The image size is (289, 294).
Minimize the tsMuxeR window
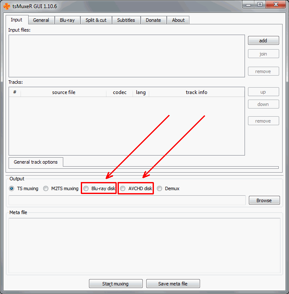[x=248, y=5]
